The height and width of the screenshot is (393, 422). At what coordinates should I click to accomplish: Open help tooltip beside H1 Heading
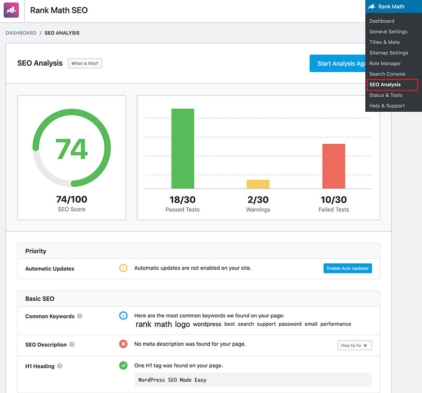coord(60,366)
